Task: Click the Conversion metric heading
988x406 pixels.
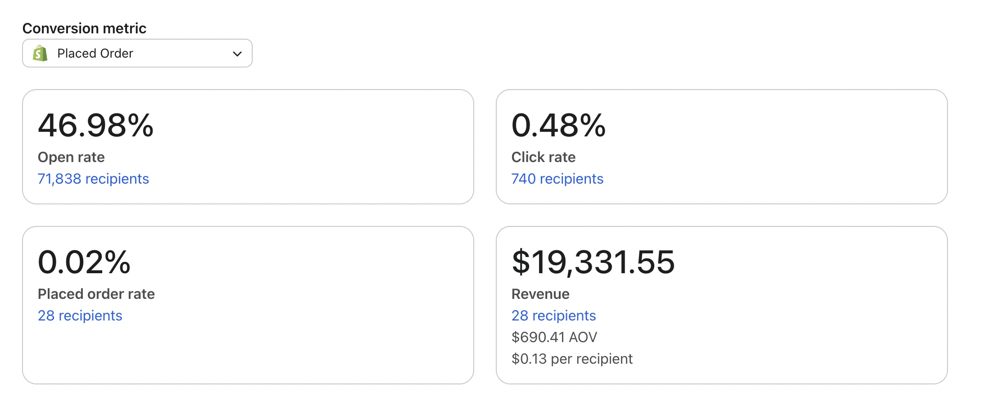Action: tap(84, 28)
